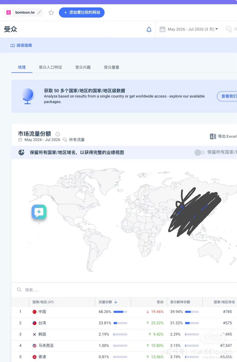237x362 pixels.
Task: Select the 地理 tab
Action: coord(22,67)
